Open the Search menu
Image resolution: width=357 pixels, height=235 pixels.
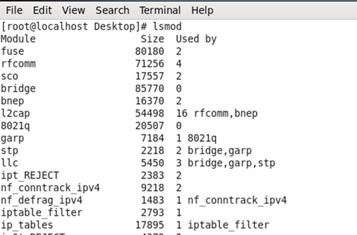click(x=112, y=10)
